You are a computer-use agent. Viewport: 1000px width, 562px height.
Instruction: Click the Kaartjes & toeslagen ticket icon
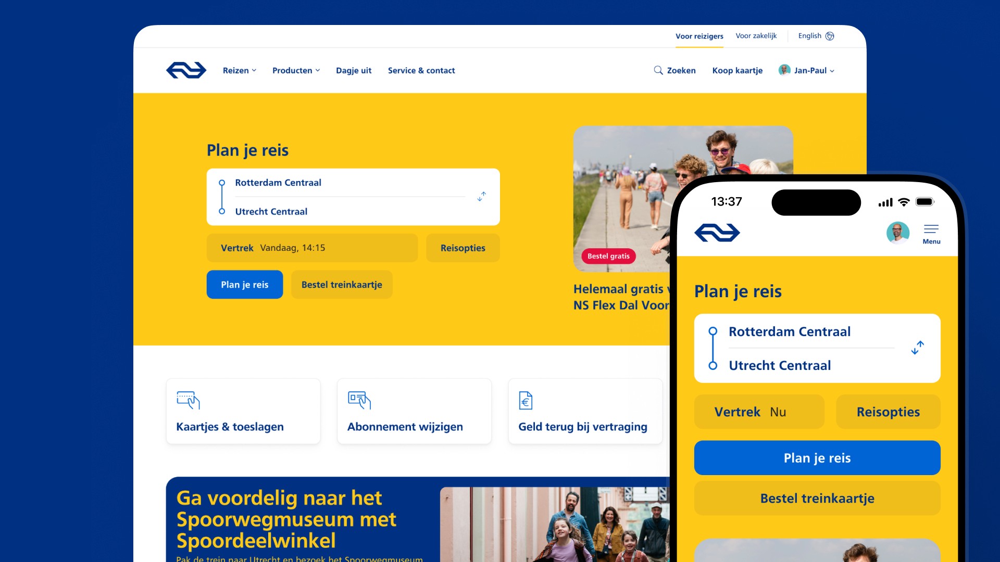click(188, 400)
